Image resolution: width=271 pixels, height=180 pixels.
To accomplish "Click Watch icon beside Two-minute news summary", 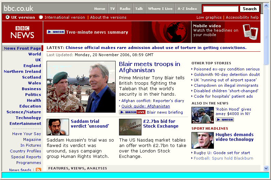I will 55,32.
